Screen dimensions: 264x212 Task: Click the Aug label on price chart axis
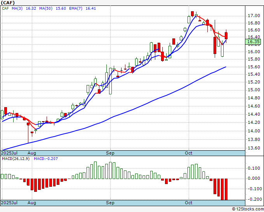(32, 153)
